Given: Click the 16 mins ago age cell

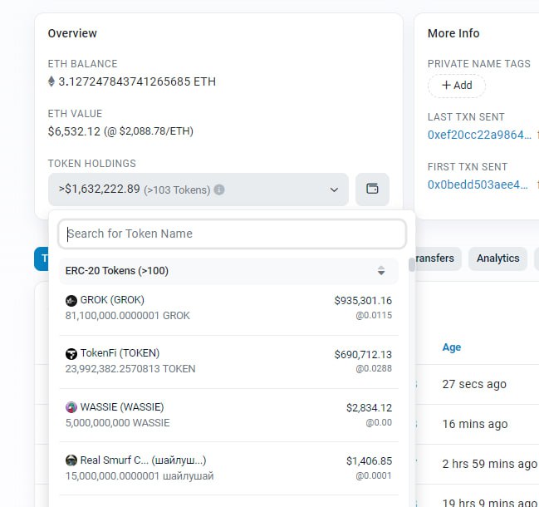Looking at the screenshot, I should coord(475,424).
